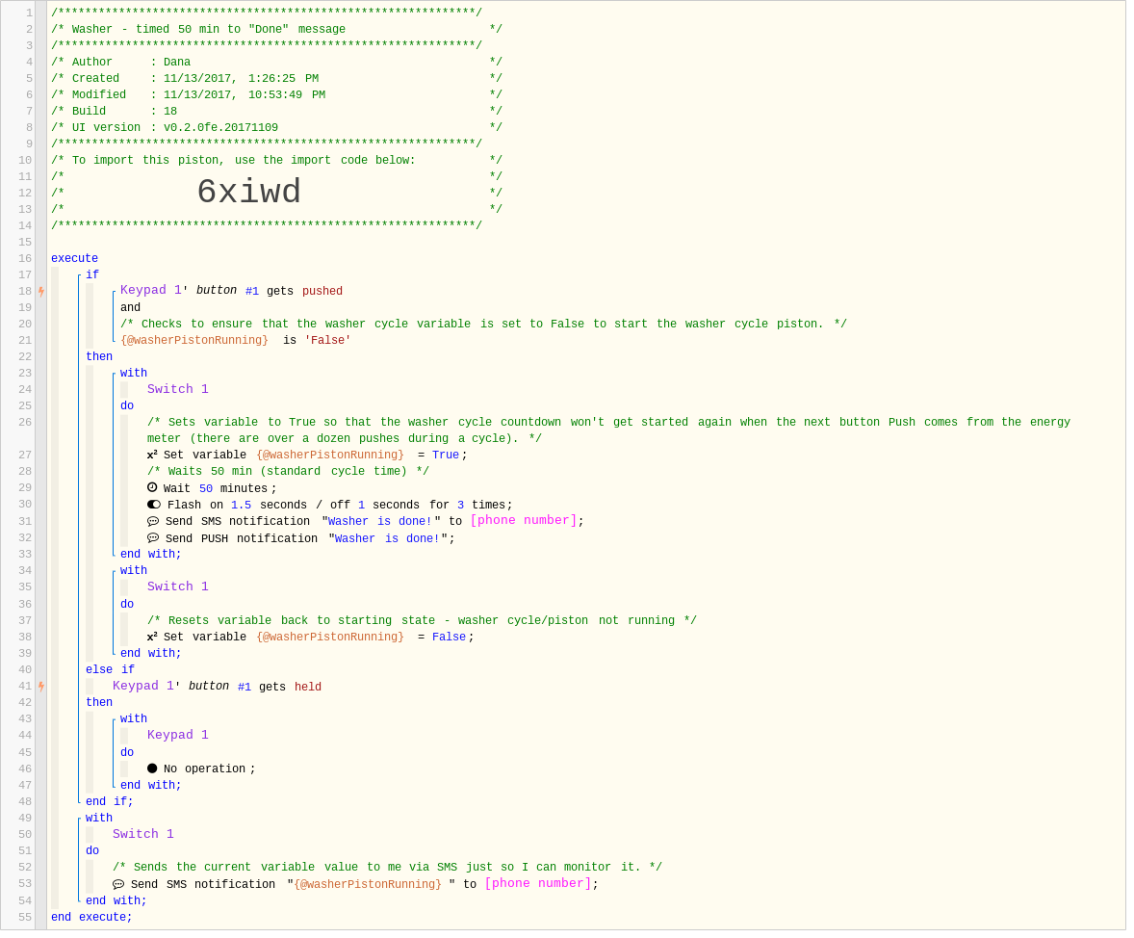Click the comment about sending variable value via SMS

(x=387, y=868)
